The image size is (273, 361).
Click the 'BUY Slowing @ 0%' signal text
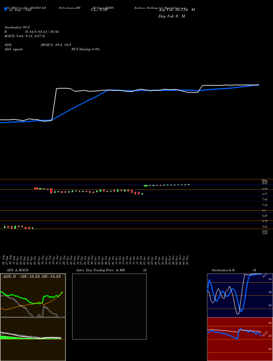pyautogui.click(x=86, y=49)
